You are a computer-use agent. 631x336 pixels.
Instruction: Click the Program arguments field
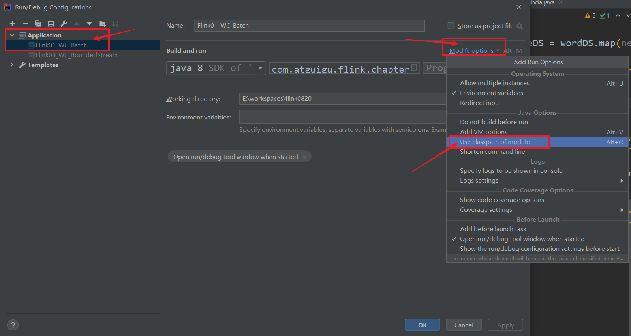[435, 68]
